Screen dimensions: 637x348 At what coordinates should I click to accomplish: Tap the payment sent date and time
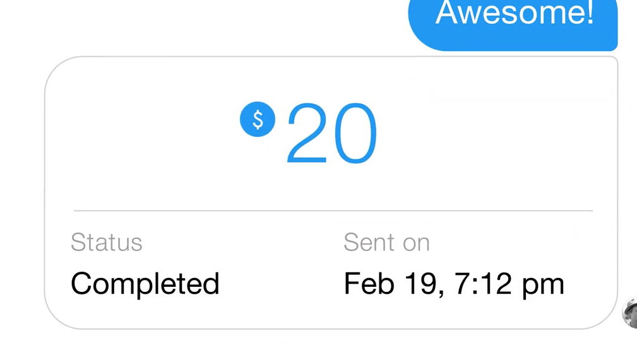[454, 284]
